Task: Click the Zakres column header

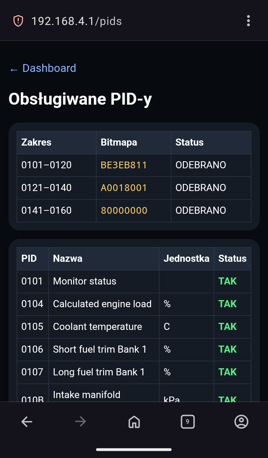Action: (36, 142)
